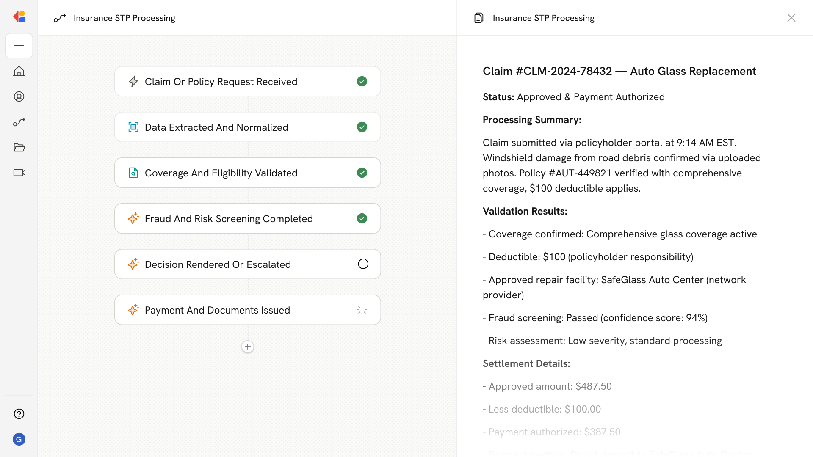Click green checkmark on Fraud And Risk Screening Completed
This screenshot has width=813, height=457.
click(x=362, y=218)
